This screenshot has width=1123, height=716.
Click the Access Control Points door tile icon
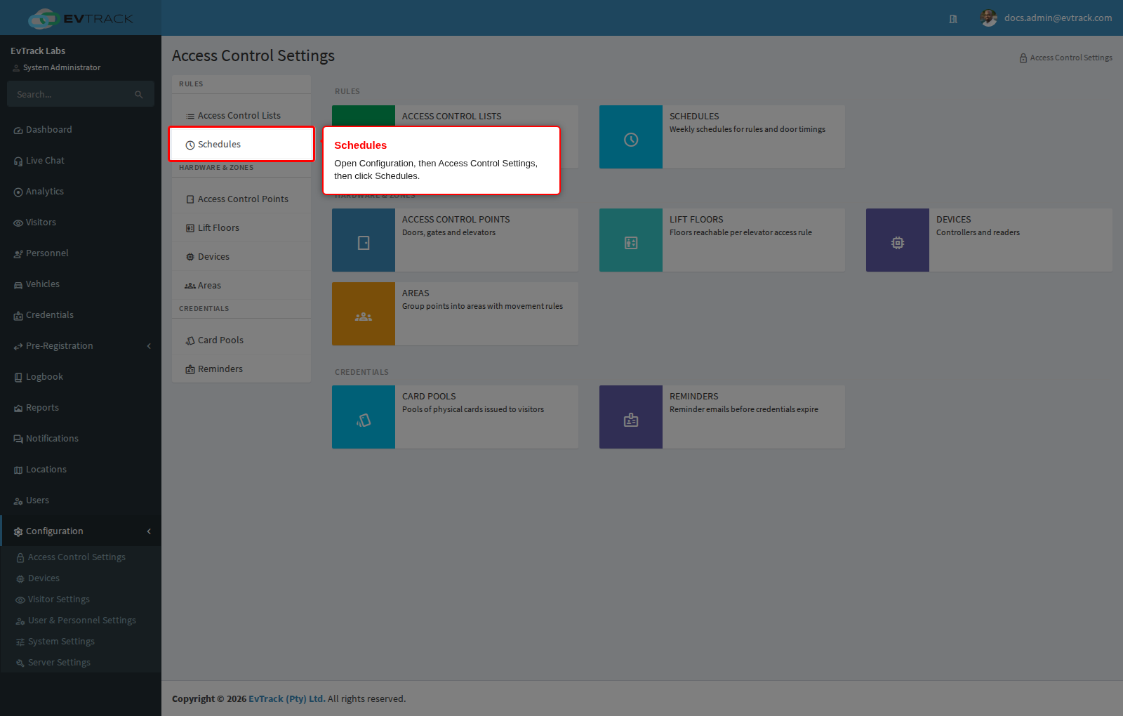[364, 243]
